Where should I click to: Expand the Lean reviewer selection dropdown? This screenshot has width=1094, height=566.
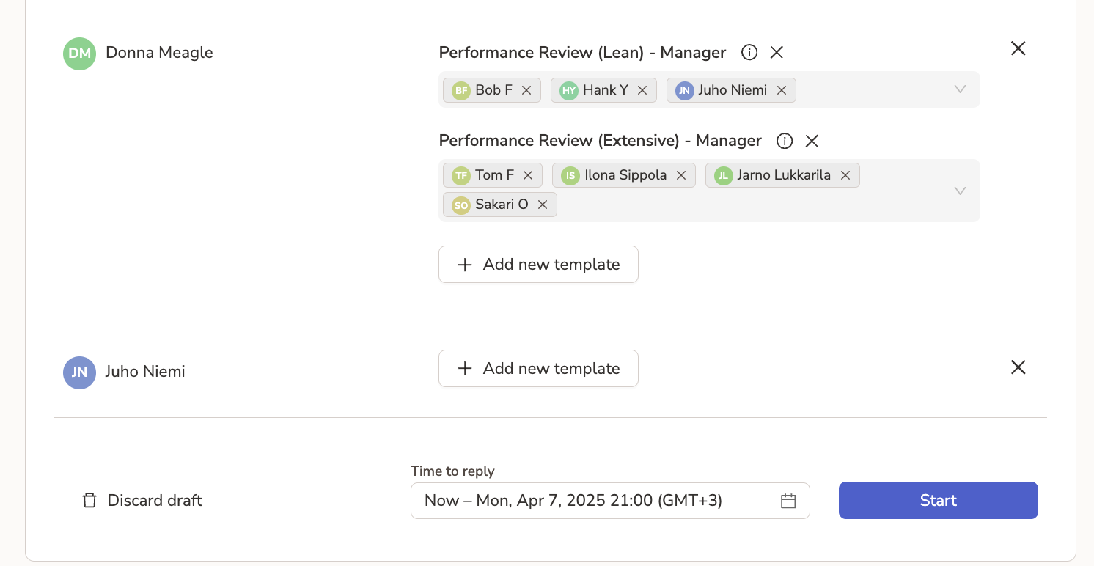point(960,89)
